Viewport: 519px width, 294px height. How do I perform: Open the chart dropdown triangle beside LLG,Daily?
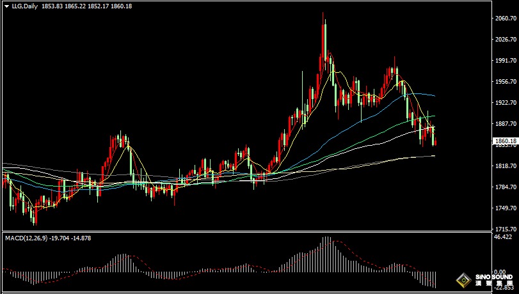coord(6,6)
